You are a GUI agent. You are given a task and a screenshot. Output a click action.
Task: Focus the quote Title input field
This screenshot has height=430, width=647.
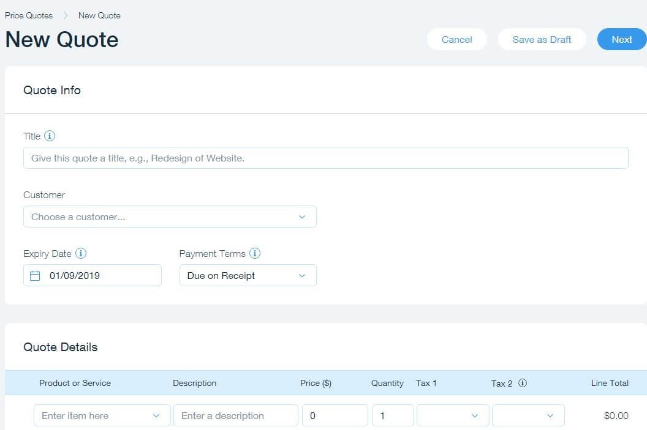[x=325, y=158]
